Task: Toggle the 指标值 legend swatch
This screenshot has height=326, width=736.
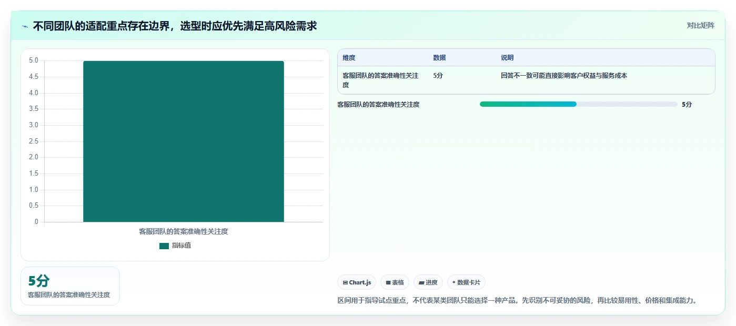Action: click(x=164, y=246)
